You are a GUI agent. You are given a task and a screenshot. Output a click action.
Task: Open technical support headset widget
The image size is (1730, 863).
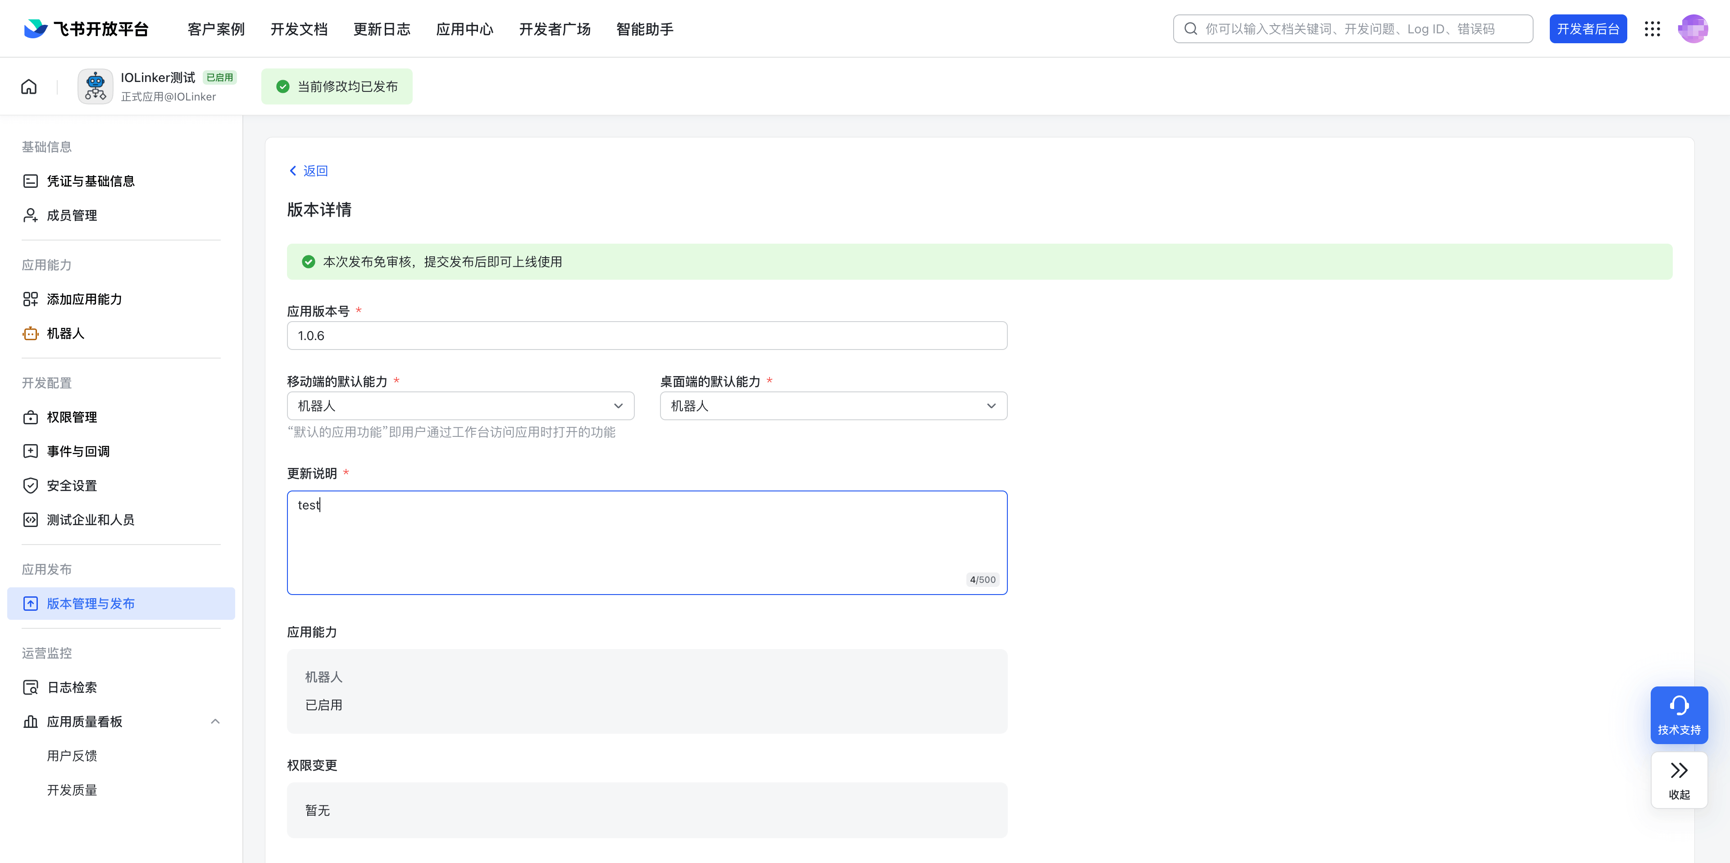(x=1679, y=714)
